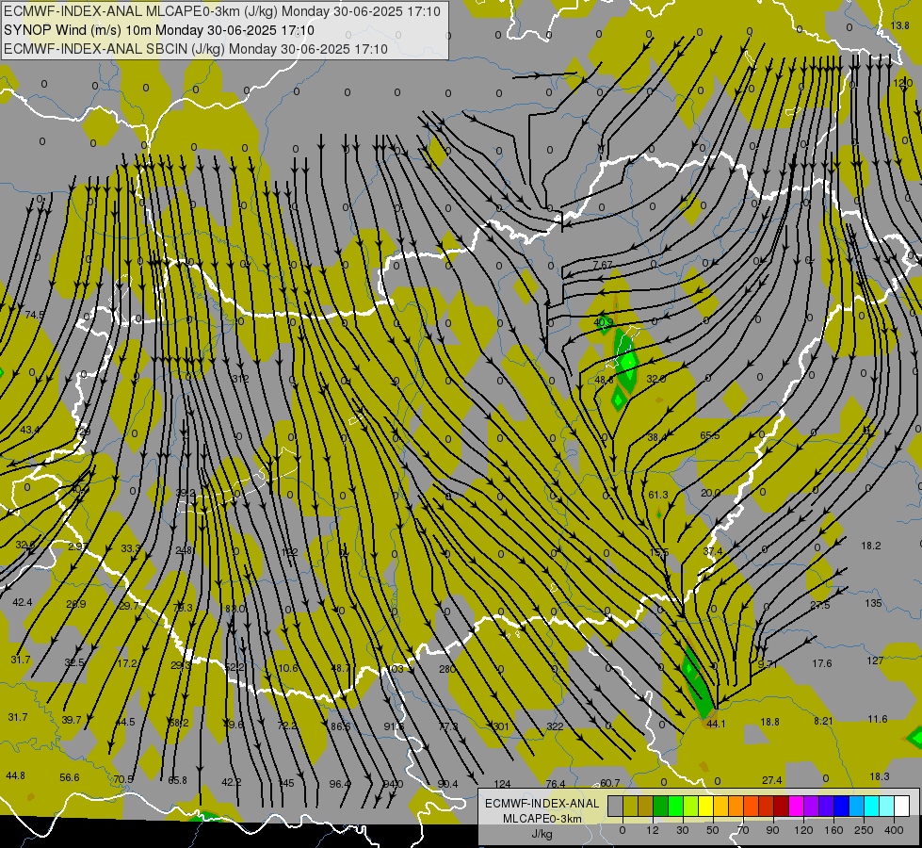Image resolution: width=922 pixels, height=848 pixels.
Task: Click the map value '32.5'
Action: 73,662
